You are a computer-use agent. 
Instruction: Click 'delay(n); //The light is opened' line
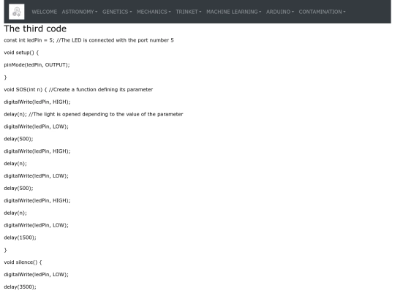point(94,114)
